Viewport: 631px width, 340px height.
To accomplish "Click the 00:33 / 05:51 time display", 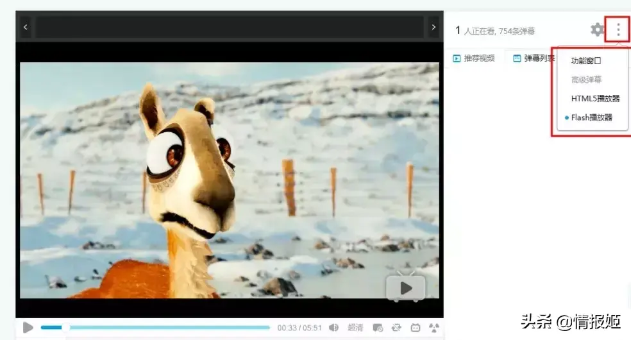I will (x=299, y=328).
